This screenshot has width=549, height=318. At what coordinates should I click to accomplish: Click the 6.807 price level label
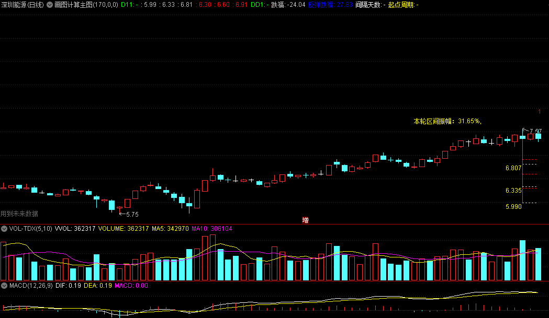[513, 168]
